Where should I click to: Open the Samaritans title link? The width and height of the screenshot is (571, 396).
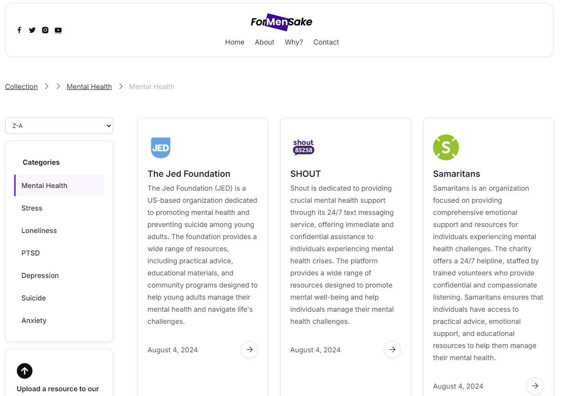point(456,174)
